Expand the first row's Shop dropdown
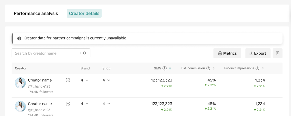Viewport: 291px width, 116px height. click(x=106, y=80)
